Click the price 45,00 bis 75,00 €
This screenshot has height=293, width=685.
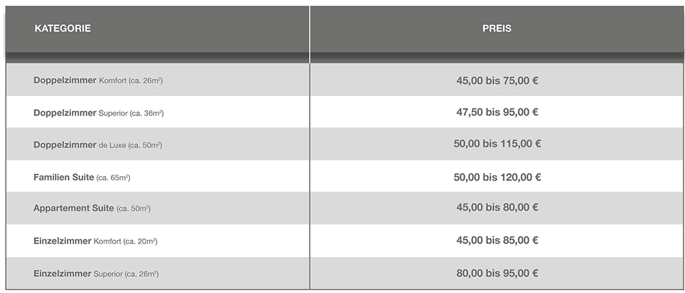point(497,81)
